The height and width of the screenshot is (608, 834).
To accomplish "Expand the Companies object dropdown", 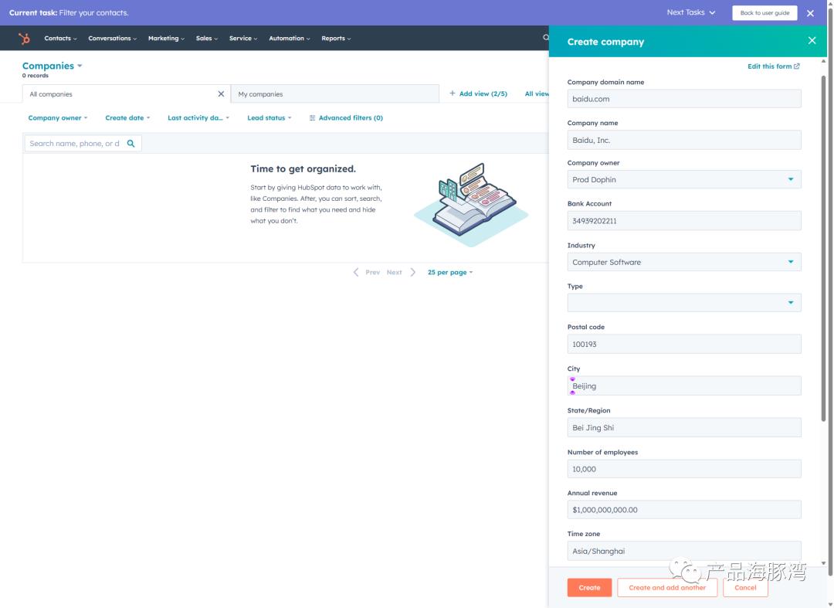I will [x=53, y=66].
